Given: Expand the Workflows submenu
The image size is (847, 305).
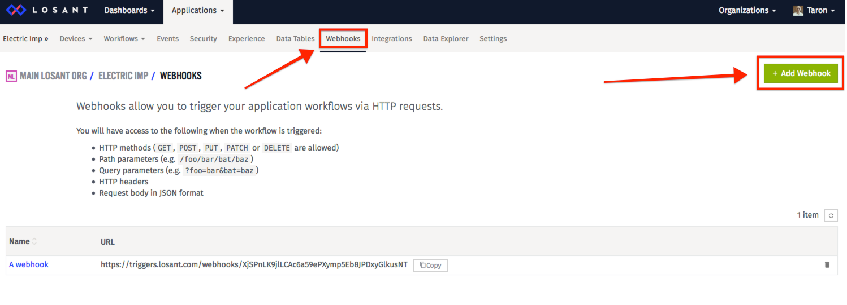Looking at the screenshot, I should coord(124,39).
